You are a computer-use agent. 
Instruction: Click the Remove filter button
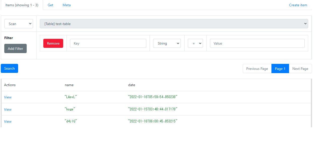[x=53, y=43]
